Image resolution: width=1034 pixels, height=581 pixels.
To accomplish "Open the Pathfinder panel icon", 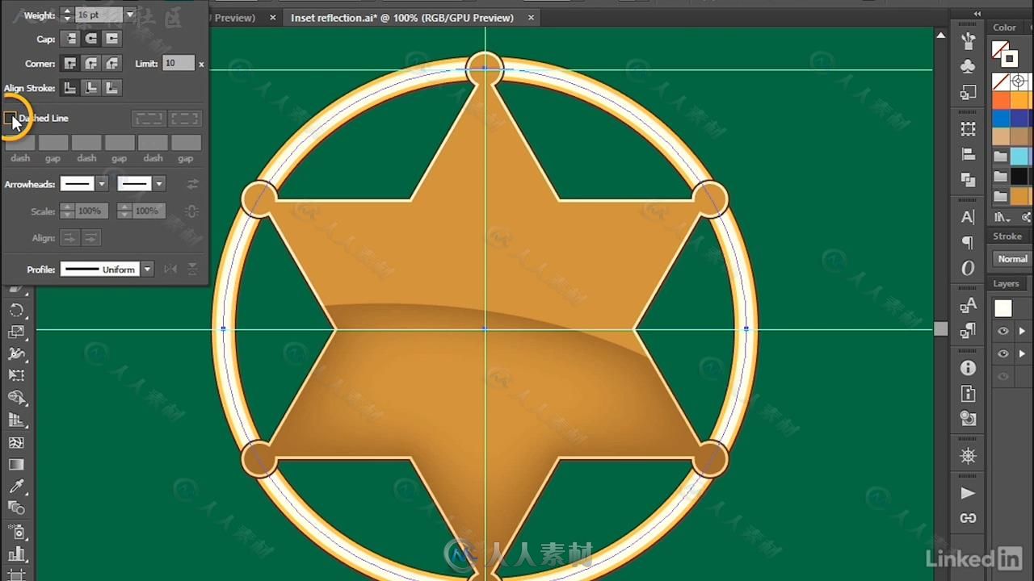I will click(x=968, y=179).
